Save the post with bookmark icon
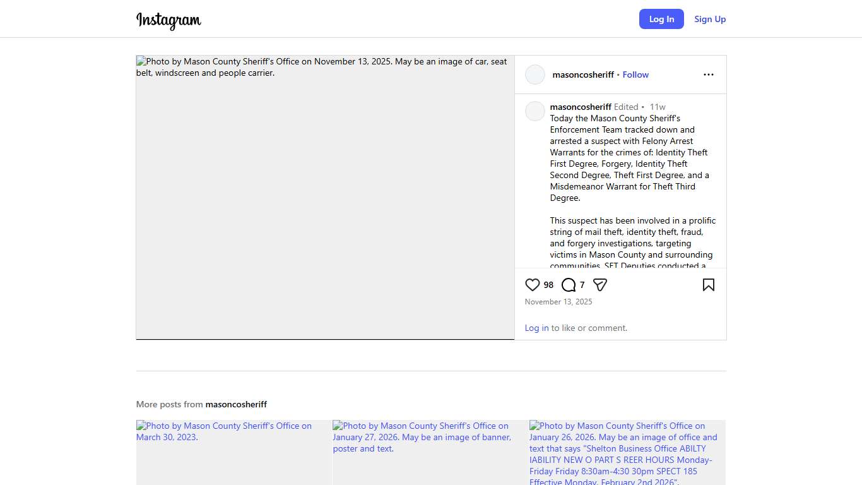The height and width of the screenshot is (485, 862). click(709, 285)
